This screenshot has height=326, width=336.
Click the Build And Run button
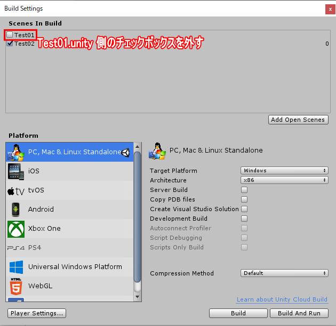(x=299, y=313)
